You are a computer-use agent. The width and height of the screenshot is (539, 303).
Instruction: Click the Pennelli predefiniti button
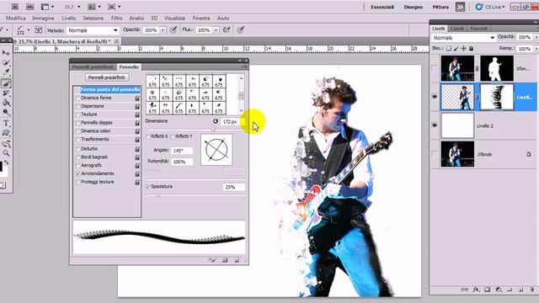[x=107, y=77]
